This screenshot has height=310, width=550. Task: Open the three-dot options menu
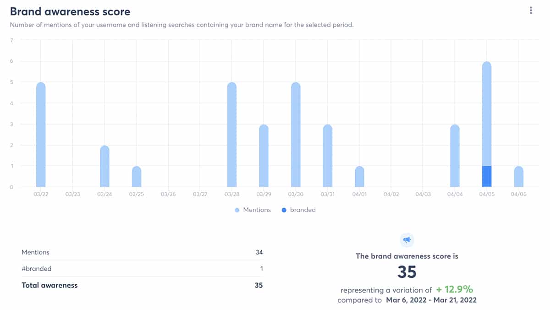pos(531,11)
